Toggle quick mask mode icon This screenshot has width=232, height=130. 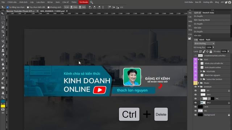pos(3,110)
